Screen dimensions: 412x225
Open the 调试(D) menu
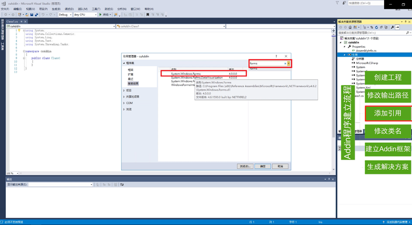point(69,9)
